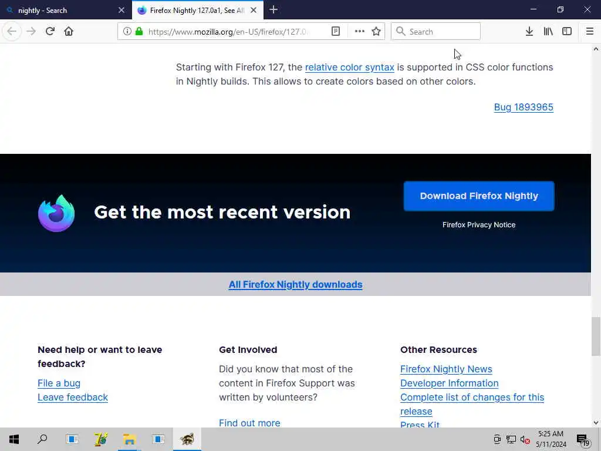Click the Firefox Nightly logo
The width and height of the screenshot is (601, 451).
(56, 213)
